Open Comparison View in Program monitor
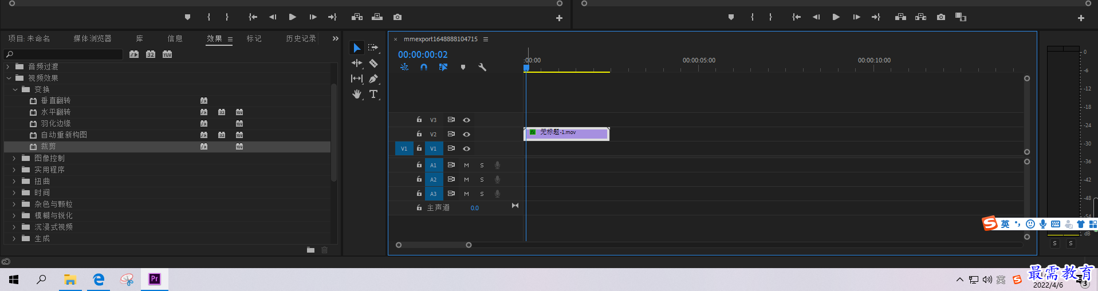The width and height of the screenshot is (1098, 291). pos(961,17)
